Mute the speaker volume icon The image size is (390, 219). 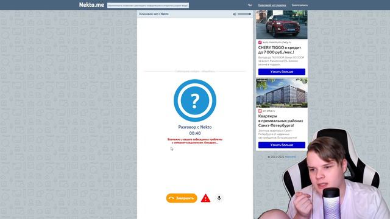pyautogui.click(x=234, y=14)
